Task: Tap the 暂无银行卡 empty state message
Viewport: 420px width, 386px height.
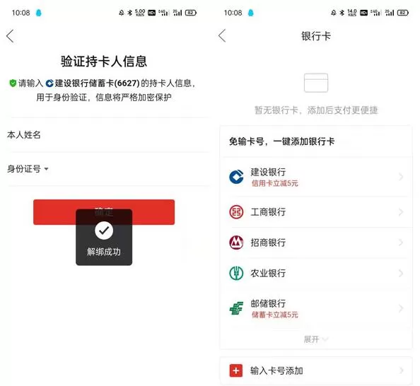Action: pos(316,110)
